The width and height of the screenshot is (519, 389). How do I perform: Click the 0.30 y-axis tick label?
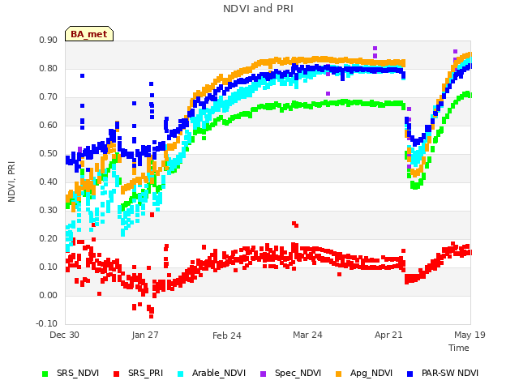point(49,211)
